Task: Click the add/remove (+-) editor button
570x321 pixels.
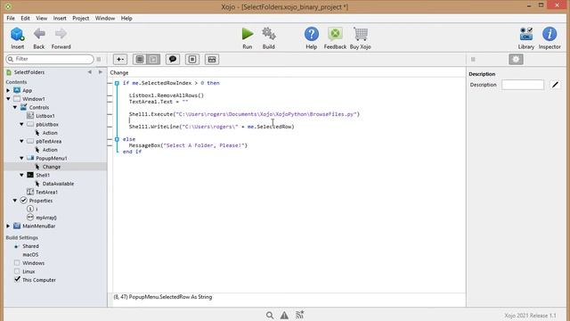Action: click(120, 60)
